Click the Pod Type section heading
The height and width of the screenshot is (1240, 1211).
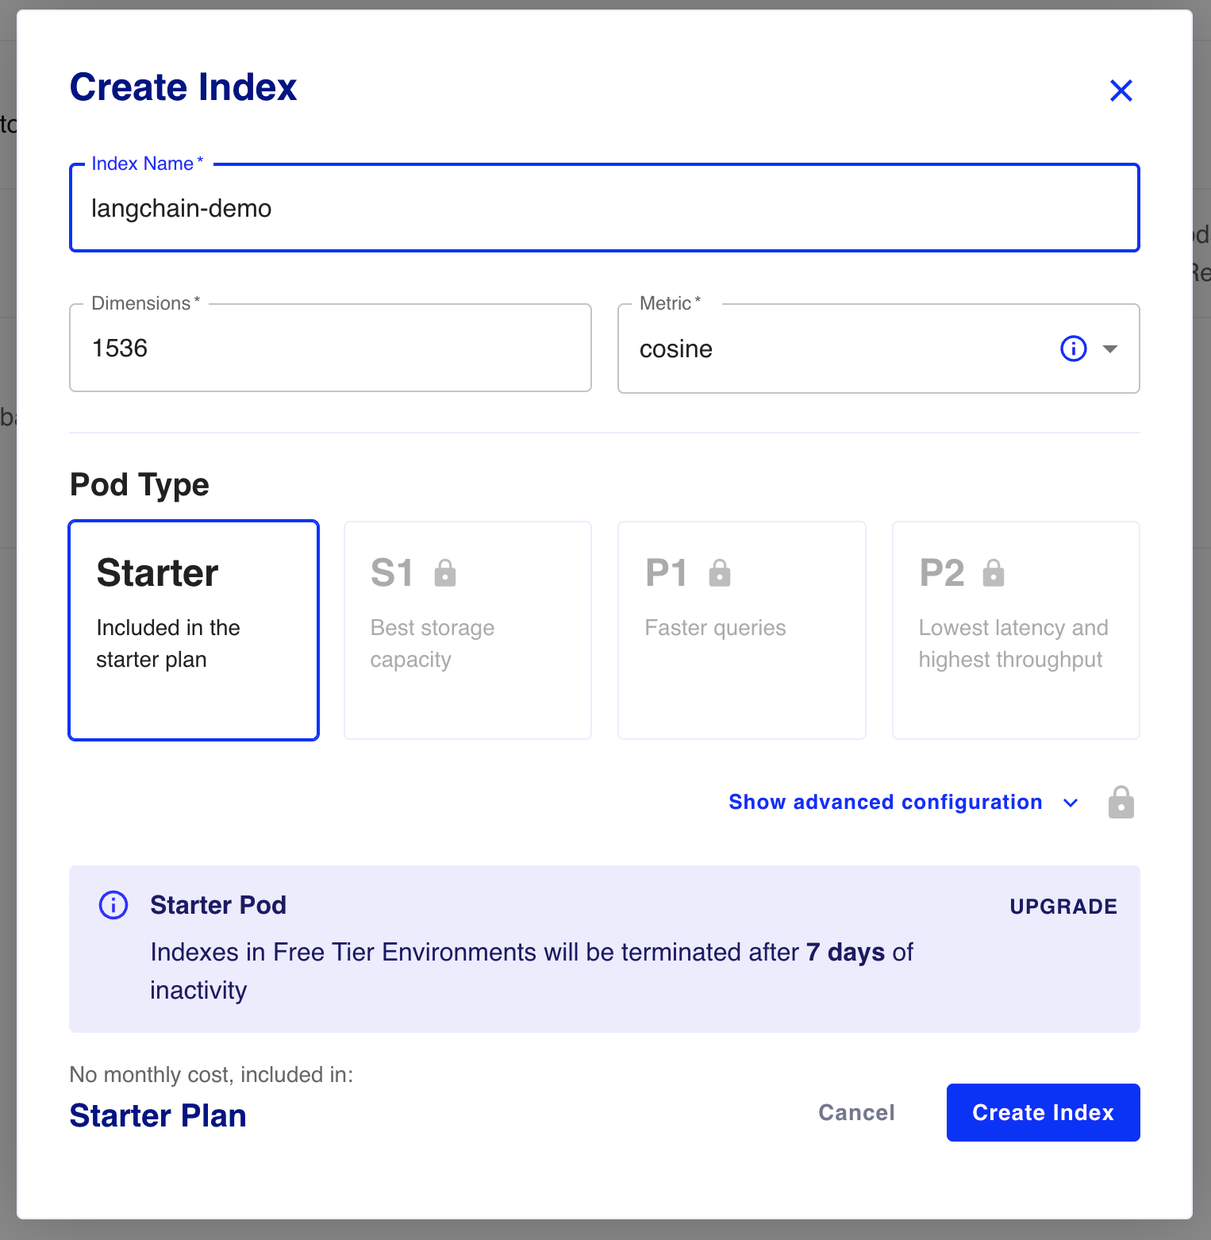(x=139, y=484)
